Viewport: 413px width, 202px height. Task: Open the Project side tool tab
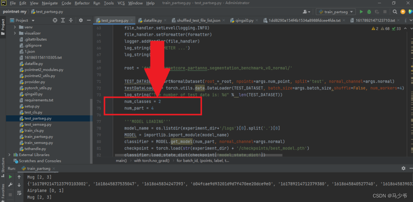3,27
